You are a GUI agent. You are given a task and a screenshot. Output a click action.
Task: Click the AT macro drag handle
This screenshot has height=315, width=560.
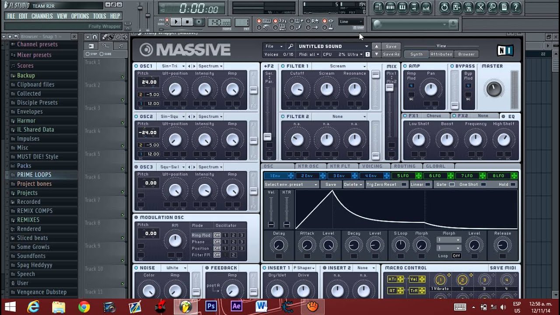click(400, 290)
